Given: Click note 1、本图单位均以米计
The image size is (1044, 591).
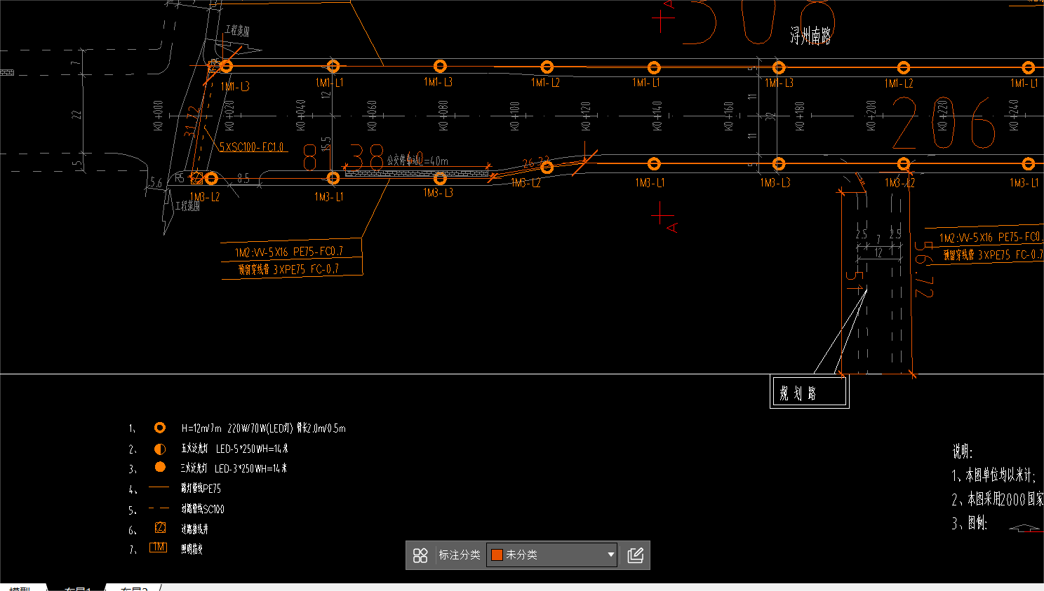Looking at the screenshot, I should point(993,475).
